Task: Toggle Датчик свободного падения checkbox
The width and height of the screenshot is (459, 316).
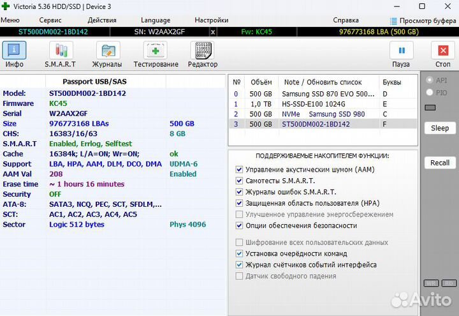Action: click(239, 276)
